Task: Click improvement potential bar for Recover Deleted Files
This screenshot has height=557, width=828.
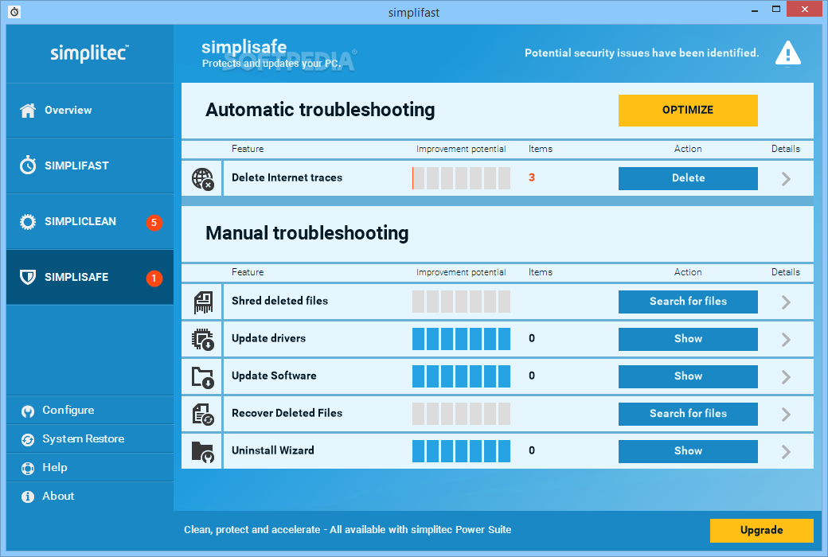Action: (461, 414)
